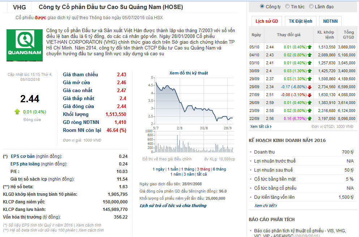
Task: Click up arrow icon in 29/09 history row
Action: coord(309,79)
